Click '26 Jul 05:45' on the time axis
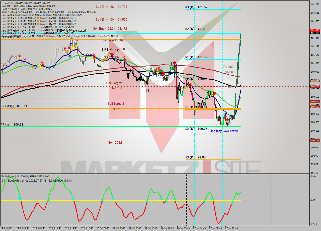 point(119,228)
